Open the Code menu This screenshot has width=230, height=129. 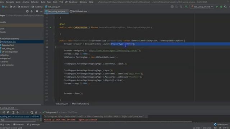click(18, 2)
